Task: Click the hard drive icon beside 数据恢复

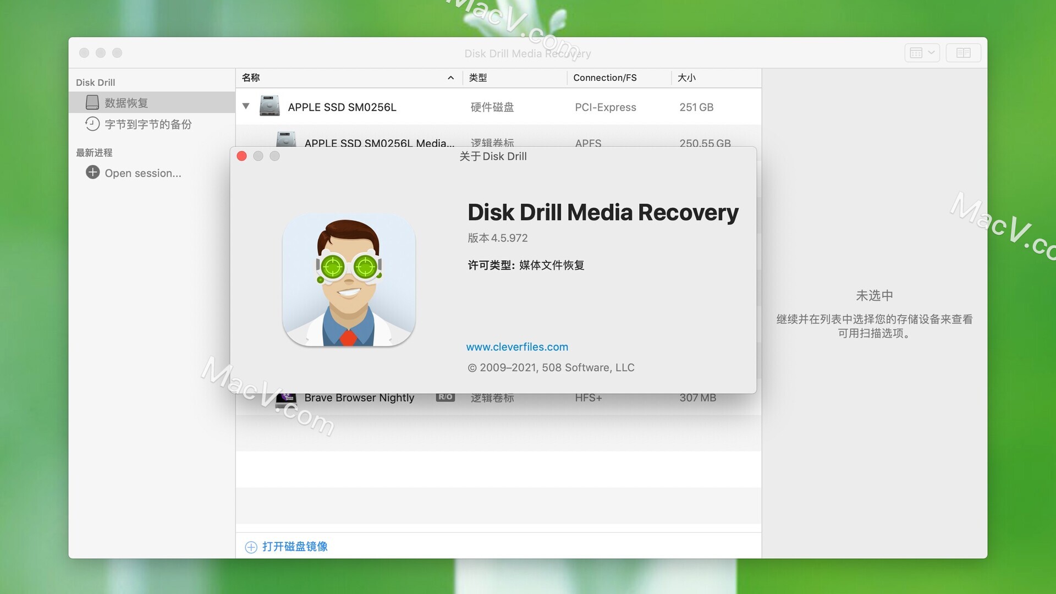Action: [x=92, y=102]
